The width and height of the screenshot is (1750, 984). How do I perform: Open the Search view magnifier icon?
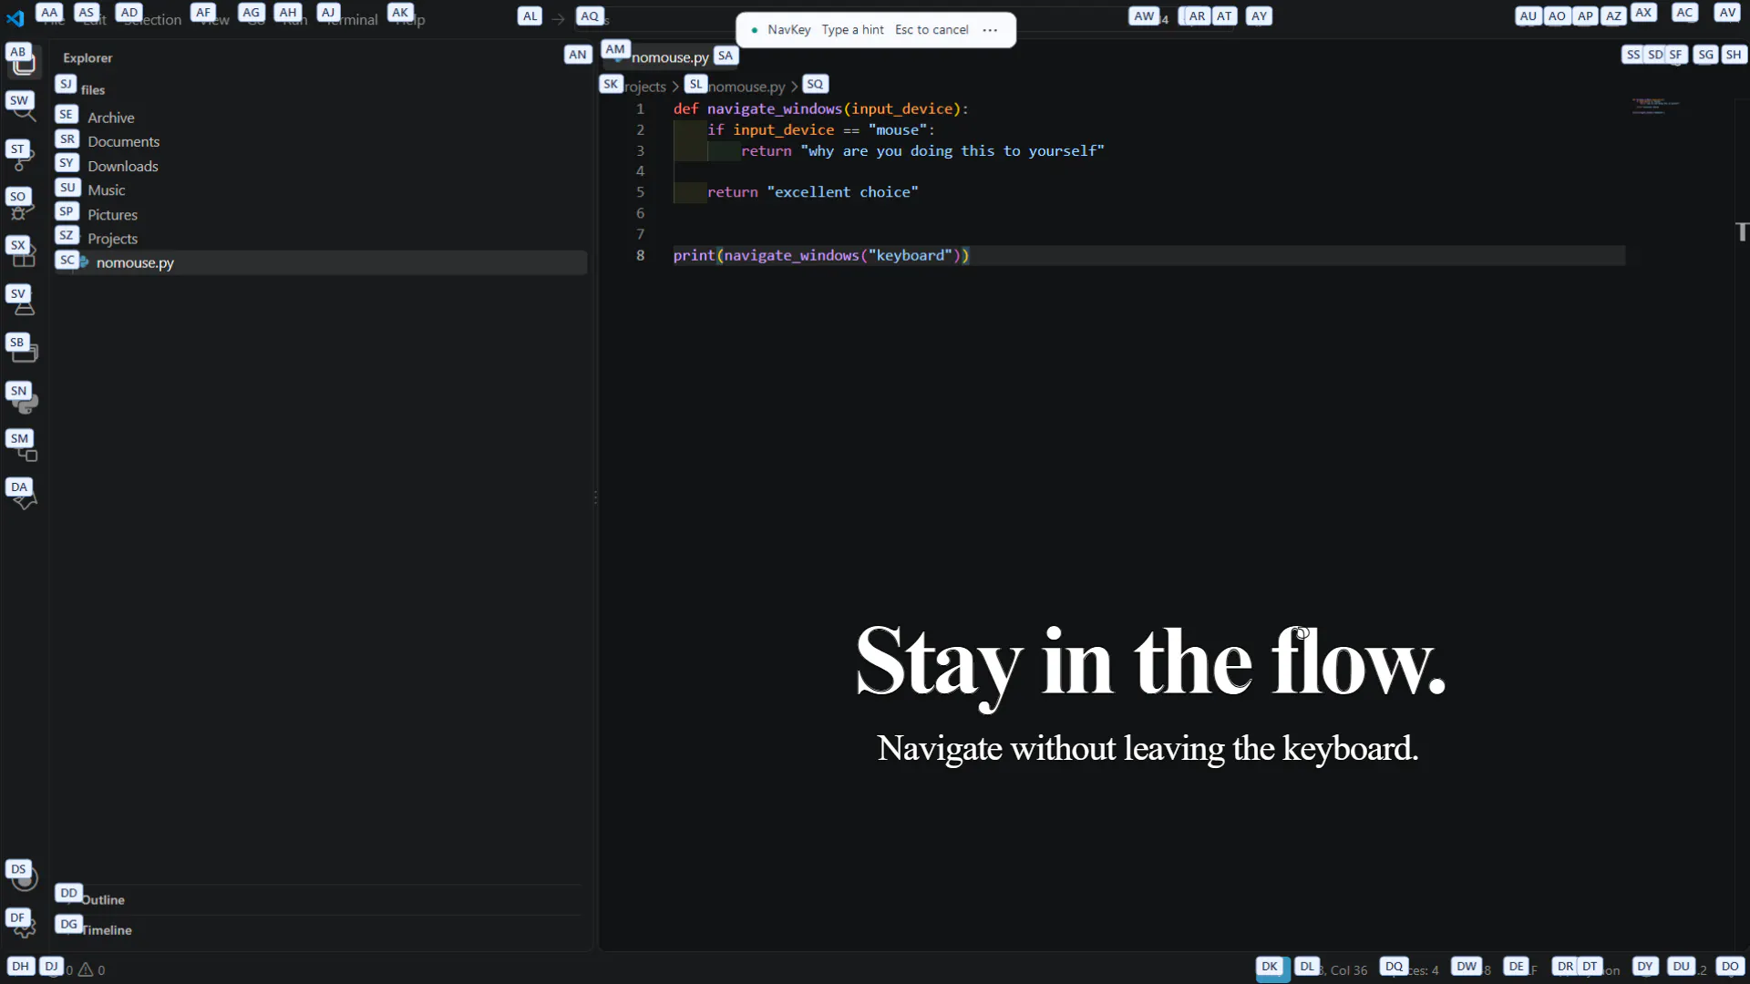tap(25, 113)
